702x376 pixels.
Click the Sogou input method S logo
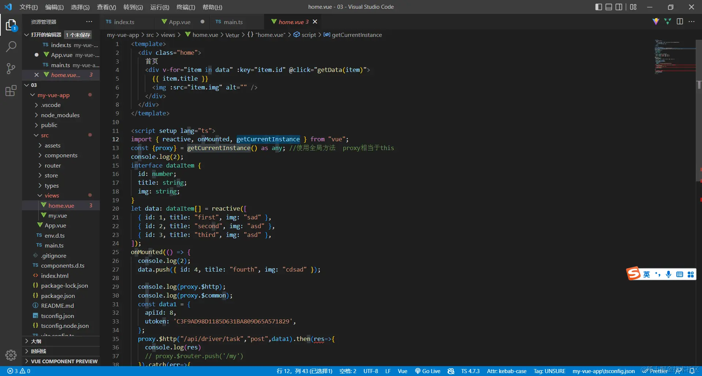[x=634, y=273]
